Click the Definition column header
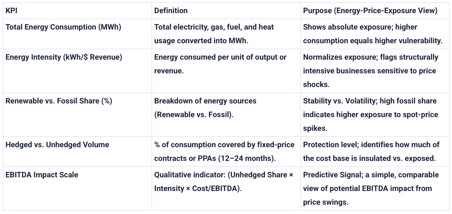Screen dimensions: 452x214 coord(171,11)
